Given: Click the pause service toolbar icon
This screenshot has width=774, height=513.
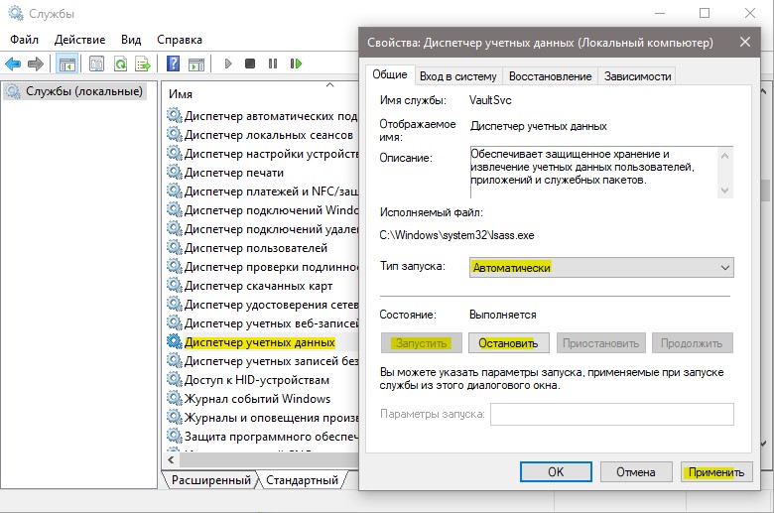Looking at the screenshot, I should tap(273, 64).
